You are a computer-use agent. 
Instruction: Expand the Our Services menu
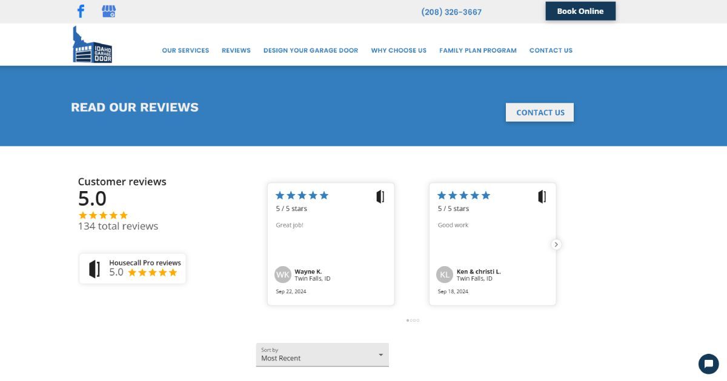(x=185, y=50)
